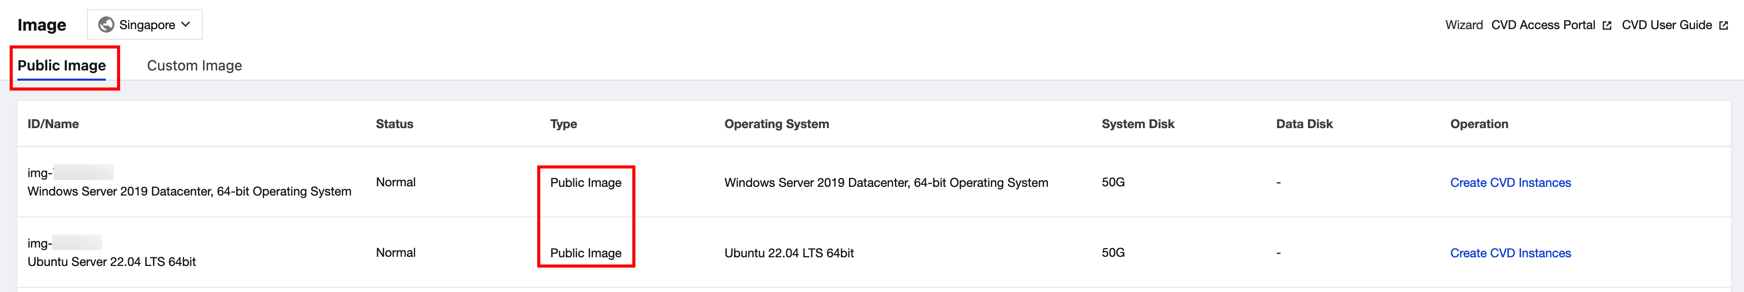
Task: Click the Status column header
Action: 394,124
